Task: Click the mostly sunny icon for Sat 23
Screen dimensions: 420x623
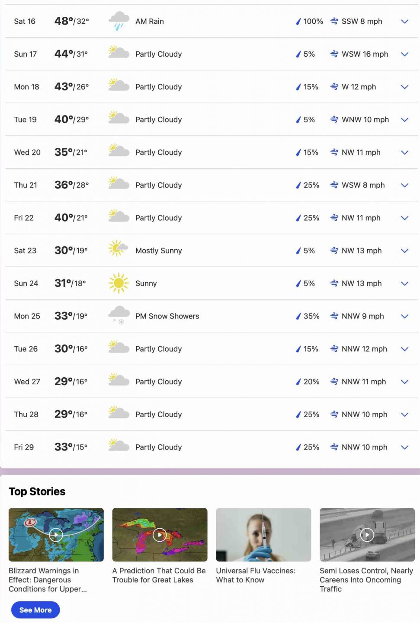Action: [118, 250]
